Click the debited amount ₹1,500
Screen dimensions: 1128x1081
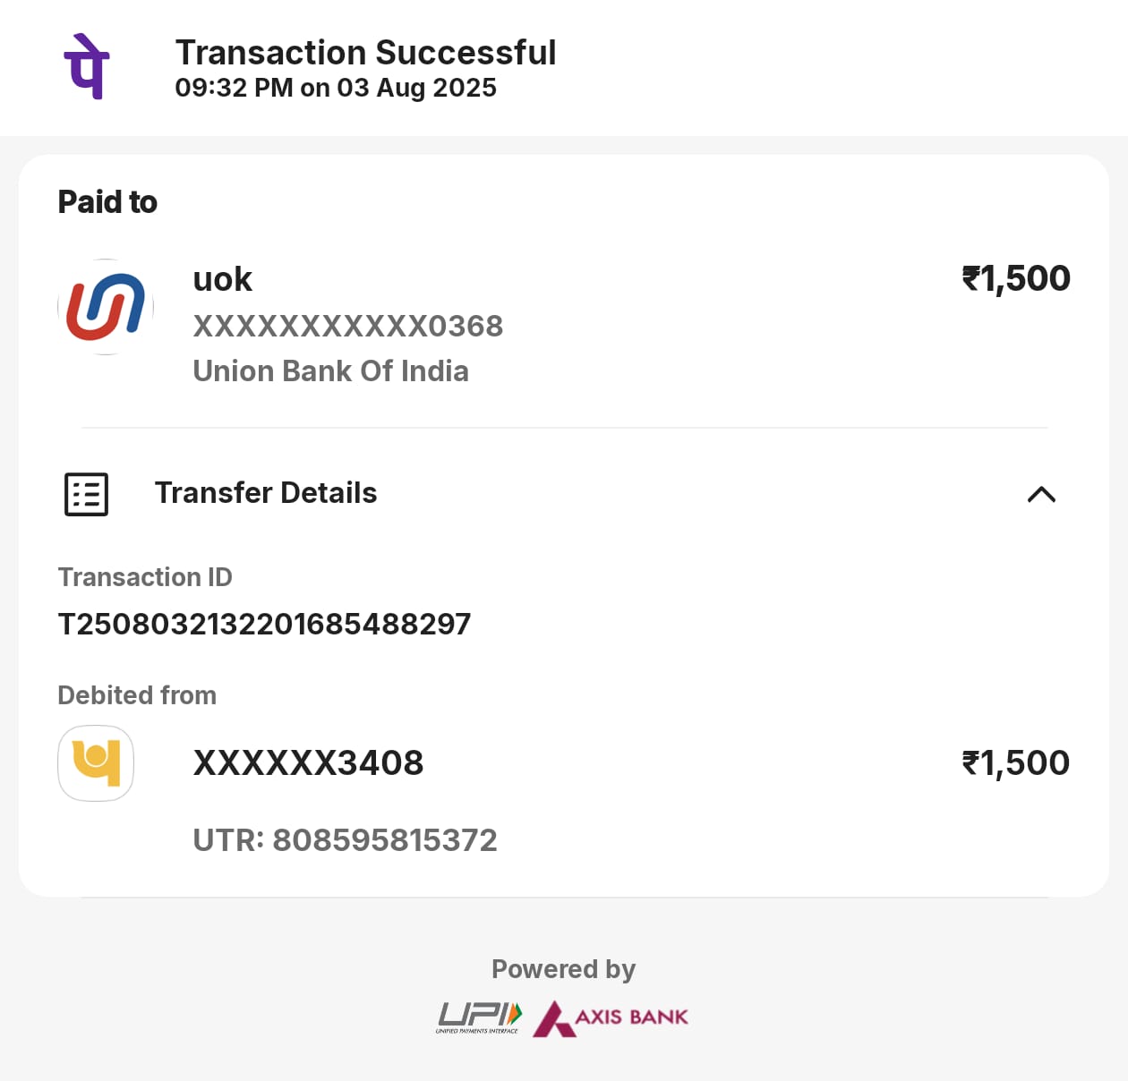pyautogui.click(x=1016, y=763)
